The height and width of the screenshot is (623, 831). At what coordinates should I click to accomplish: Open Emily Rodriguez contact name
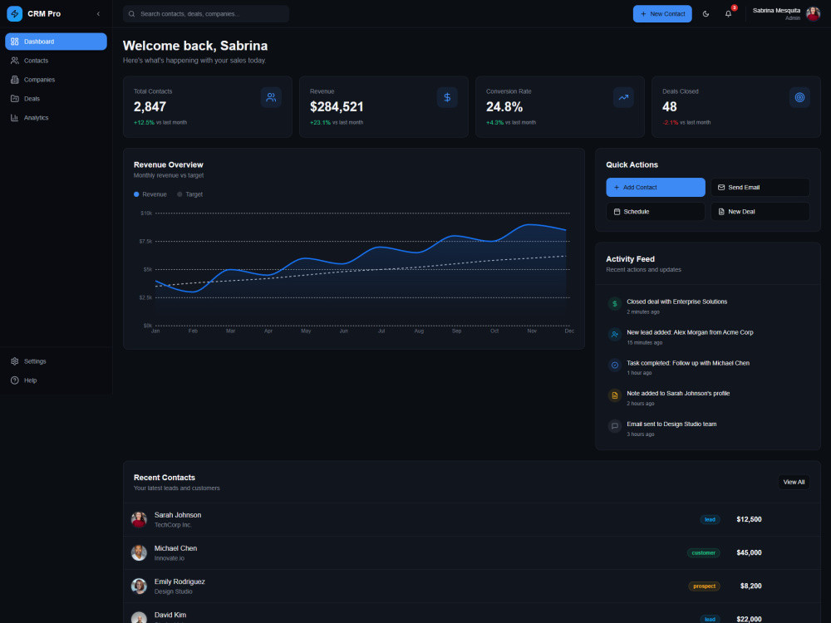pos(179,581)
